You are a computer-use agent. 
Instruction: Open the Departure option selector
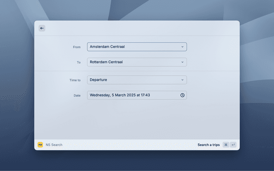(133, 80)
